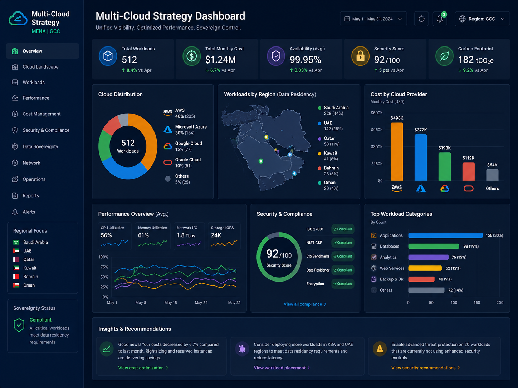Open Cost Management in the sidebar
Screen dimensions: 518x388
pos(42,114)
